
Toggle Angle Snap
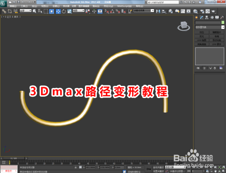[112, 11]
